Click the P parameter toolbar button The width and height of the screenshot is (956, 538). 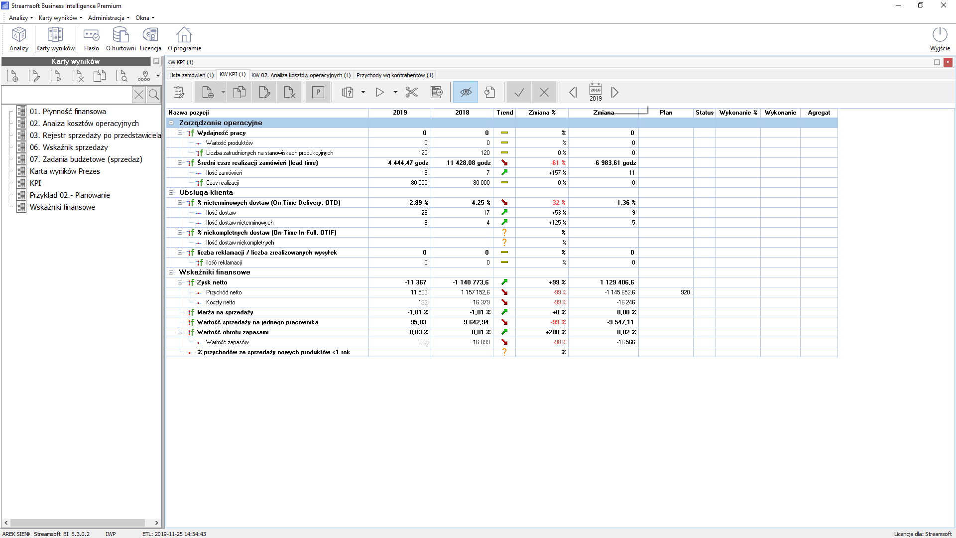tap(318, 92)
